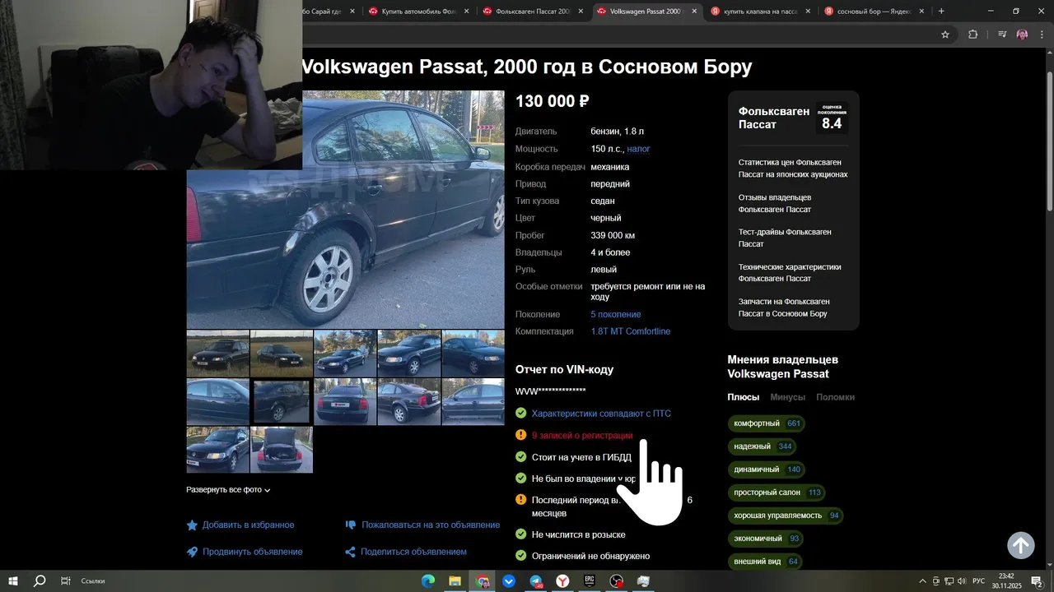
Task: Open Task View on the taskbar
Action: pos(65,581)
